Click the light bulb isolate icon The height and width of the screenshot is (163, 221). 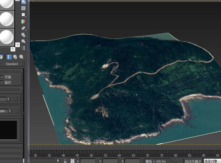pos(58,161)
